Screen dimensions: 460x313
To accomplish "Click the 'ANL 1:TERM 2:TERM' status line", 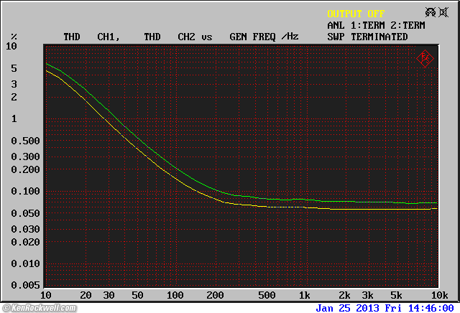I will (376, 26).
